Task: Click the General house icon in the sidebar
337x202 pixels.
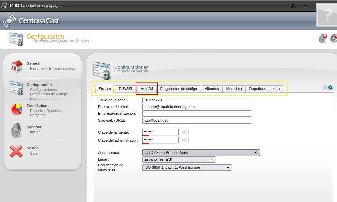Action: click(x=16, y=66)
